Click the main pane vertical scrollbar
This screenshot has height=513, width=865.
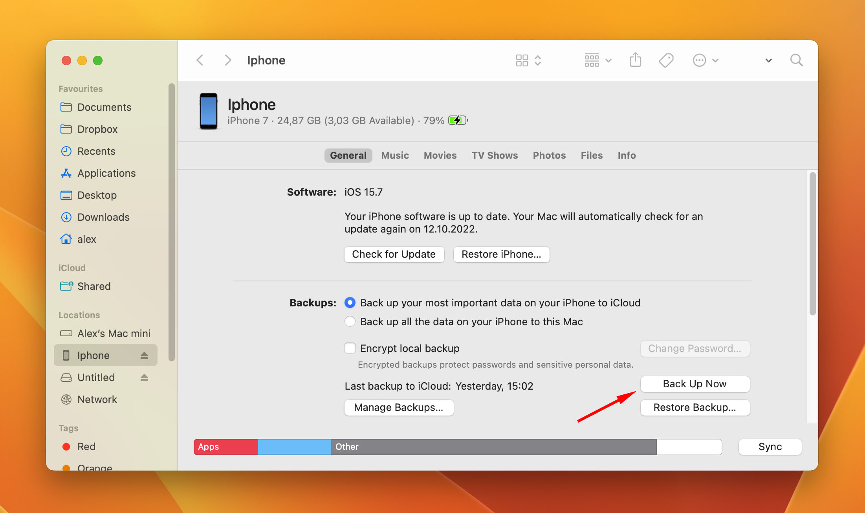812,244
